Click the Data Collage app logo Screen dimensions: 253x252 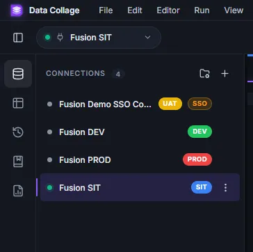[17, 10]
